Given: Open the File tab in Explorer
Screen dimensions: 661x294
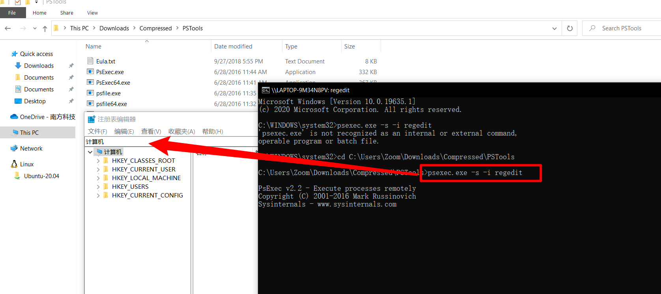Looking at the screenshot, I should tap(12, 13).
